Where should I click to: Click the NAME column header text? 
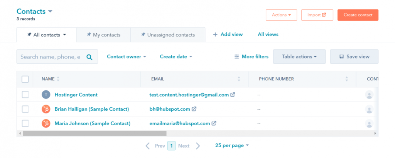click(x=48, y=79)
